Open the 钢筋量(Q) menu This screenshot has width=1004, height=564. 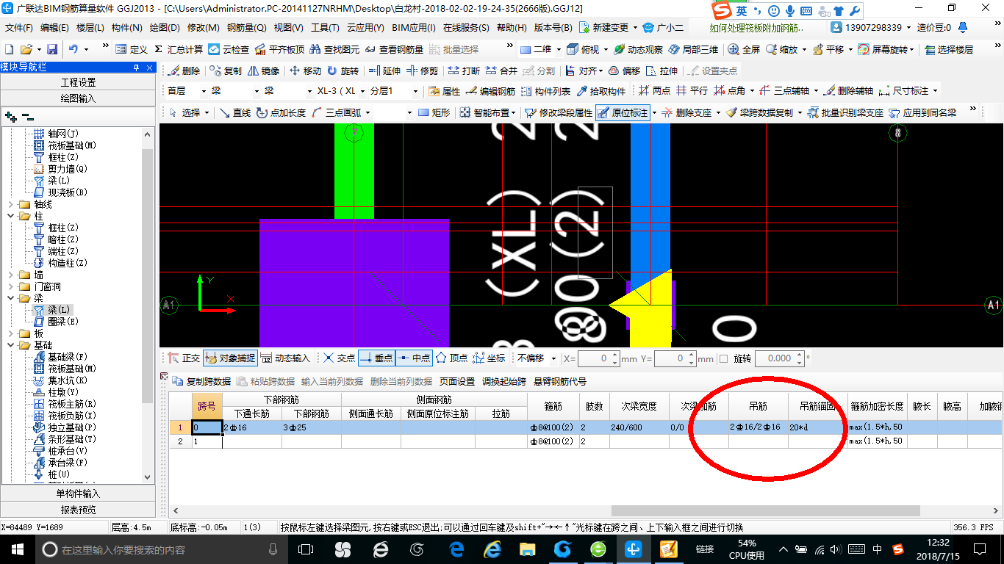pyautogui.click(x=246, y=28)
